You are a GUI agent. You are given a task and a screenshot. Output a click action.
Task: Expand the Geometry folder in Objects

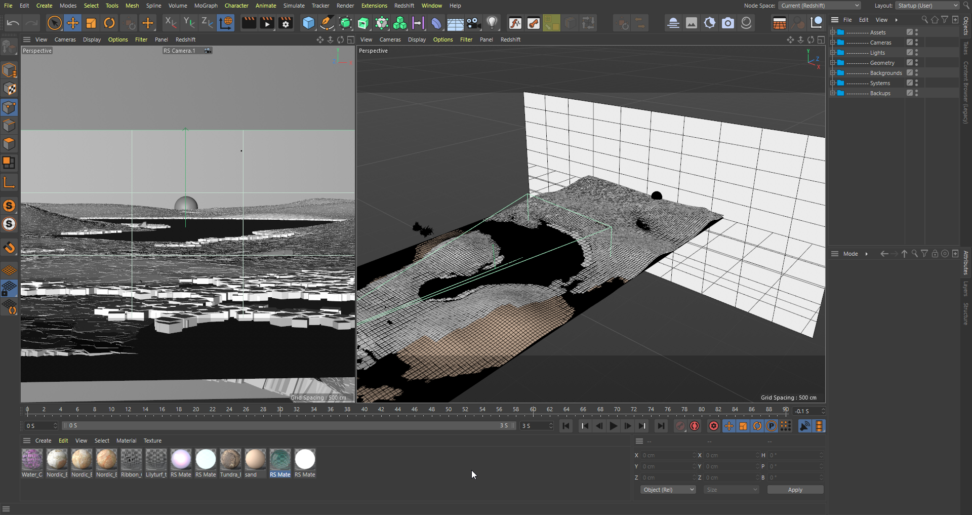pos(833,63)
